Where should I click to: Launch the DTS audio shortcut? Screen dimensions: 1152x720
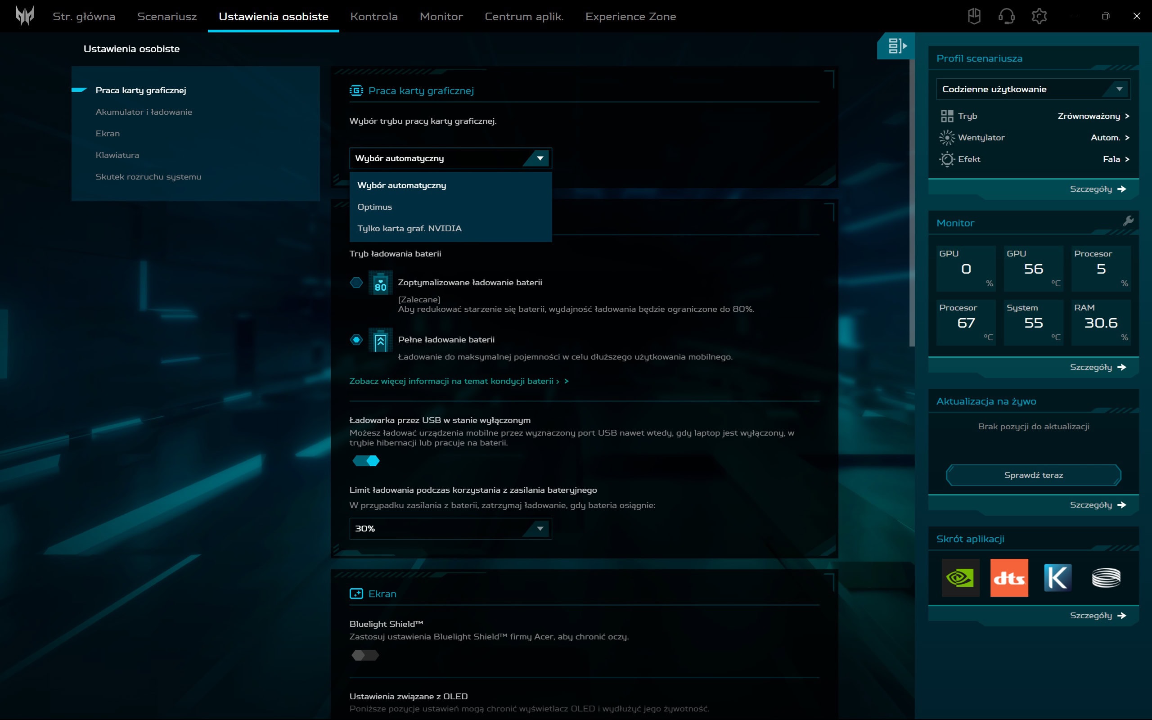tap(1009, 578)
